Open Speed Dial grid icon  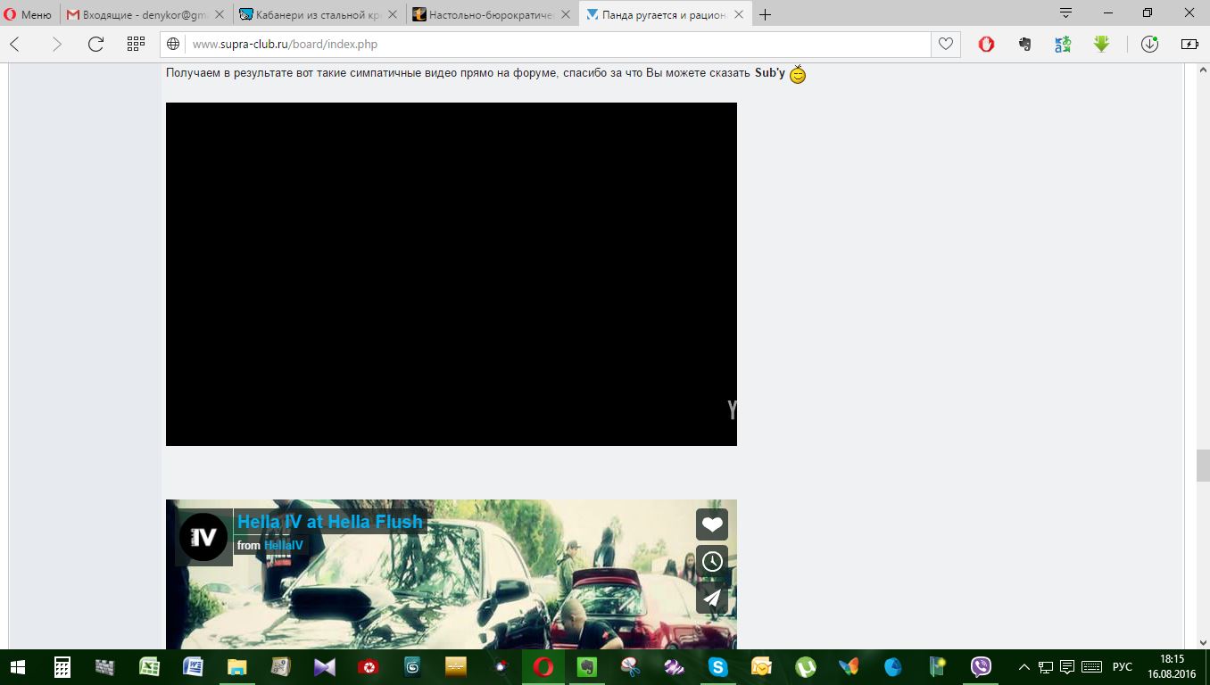136,44
